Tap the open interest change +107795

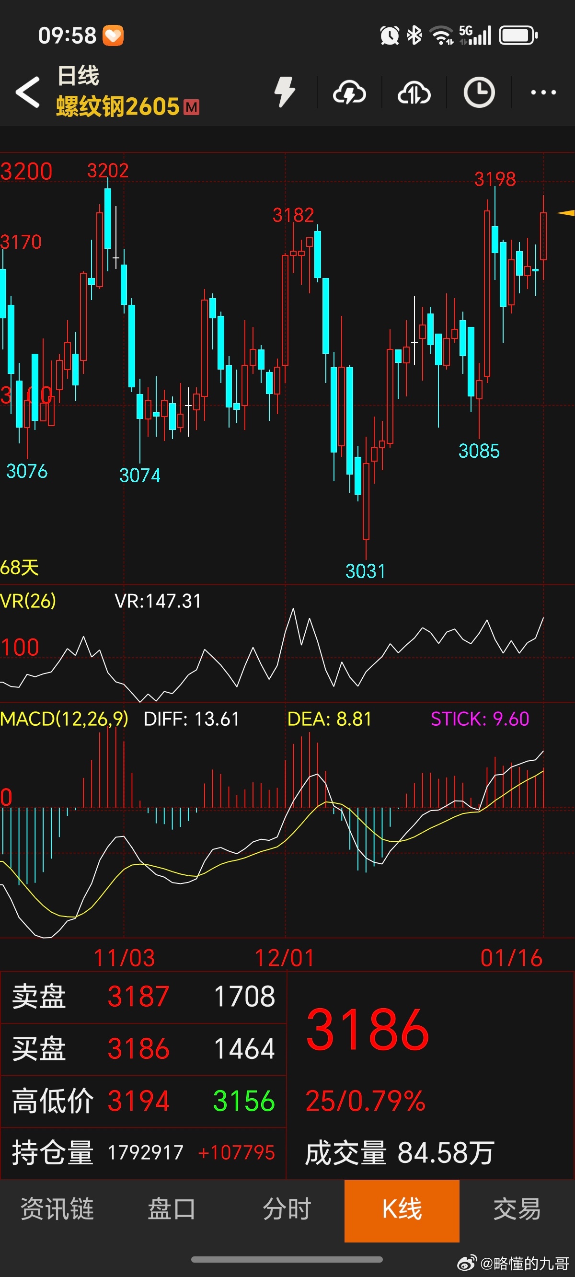(x=236, y=1152)
